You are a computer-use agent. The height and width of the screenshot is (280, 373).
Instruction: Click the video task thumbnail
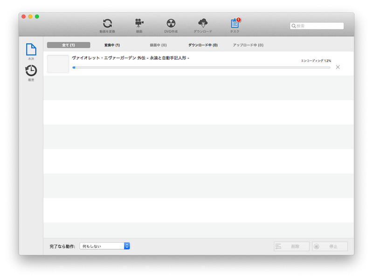(58, 64)
